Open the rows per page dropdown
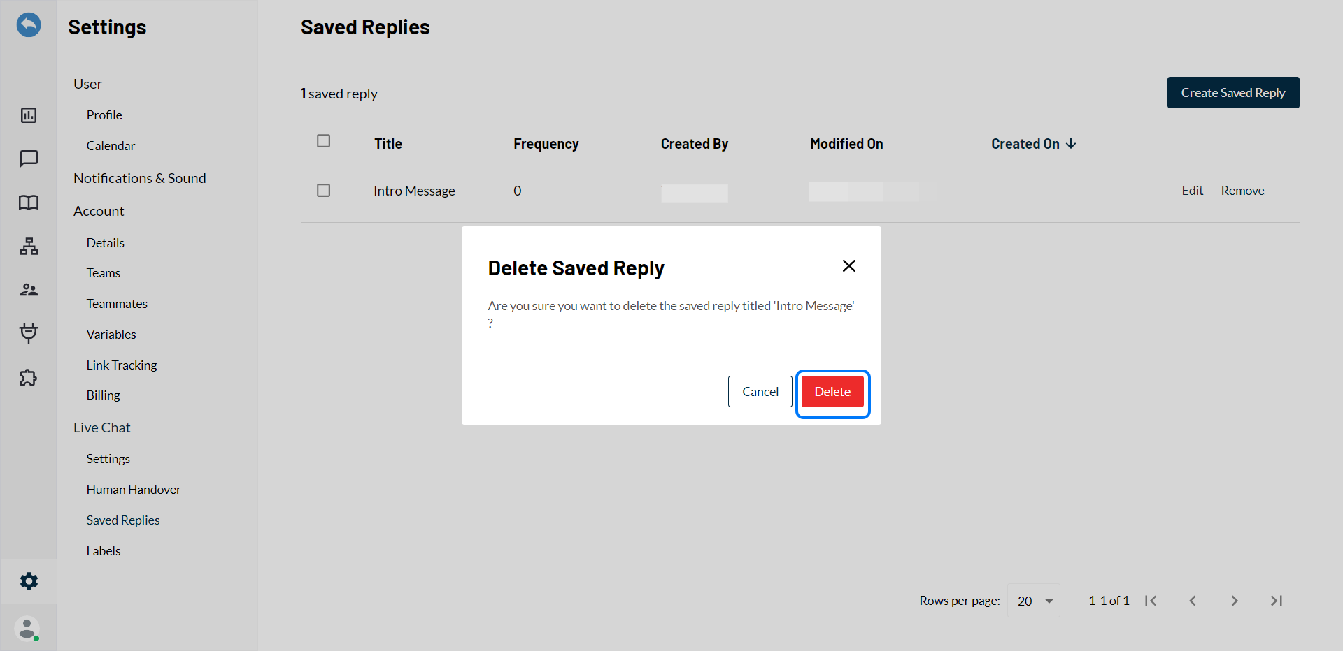1343x651 pixels. (1034, 601)
